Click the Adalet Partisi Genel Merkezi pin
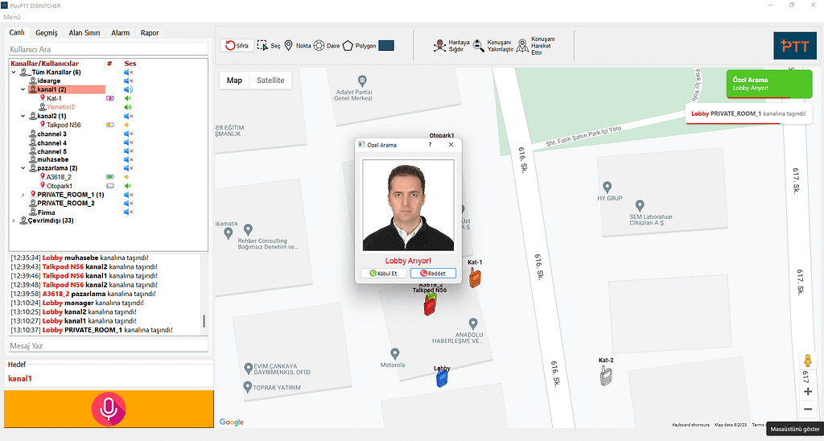This screenshot has width=824, height=441. click(x=361, y=81)
